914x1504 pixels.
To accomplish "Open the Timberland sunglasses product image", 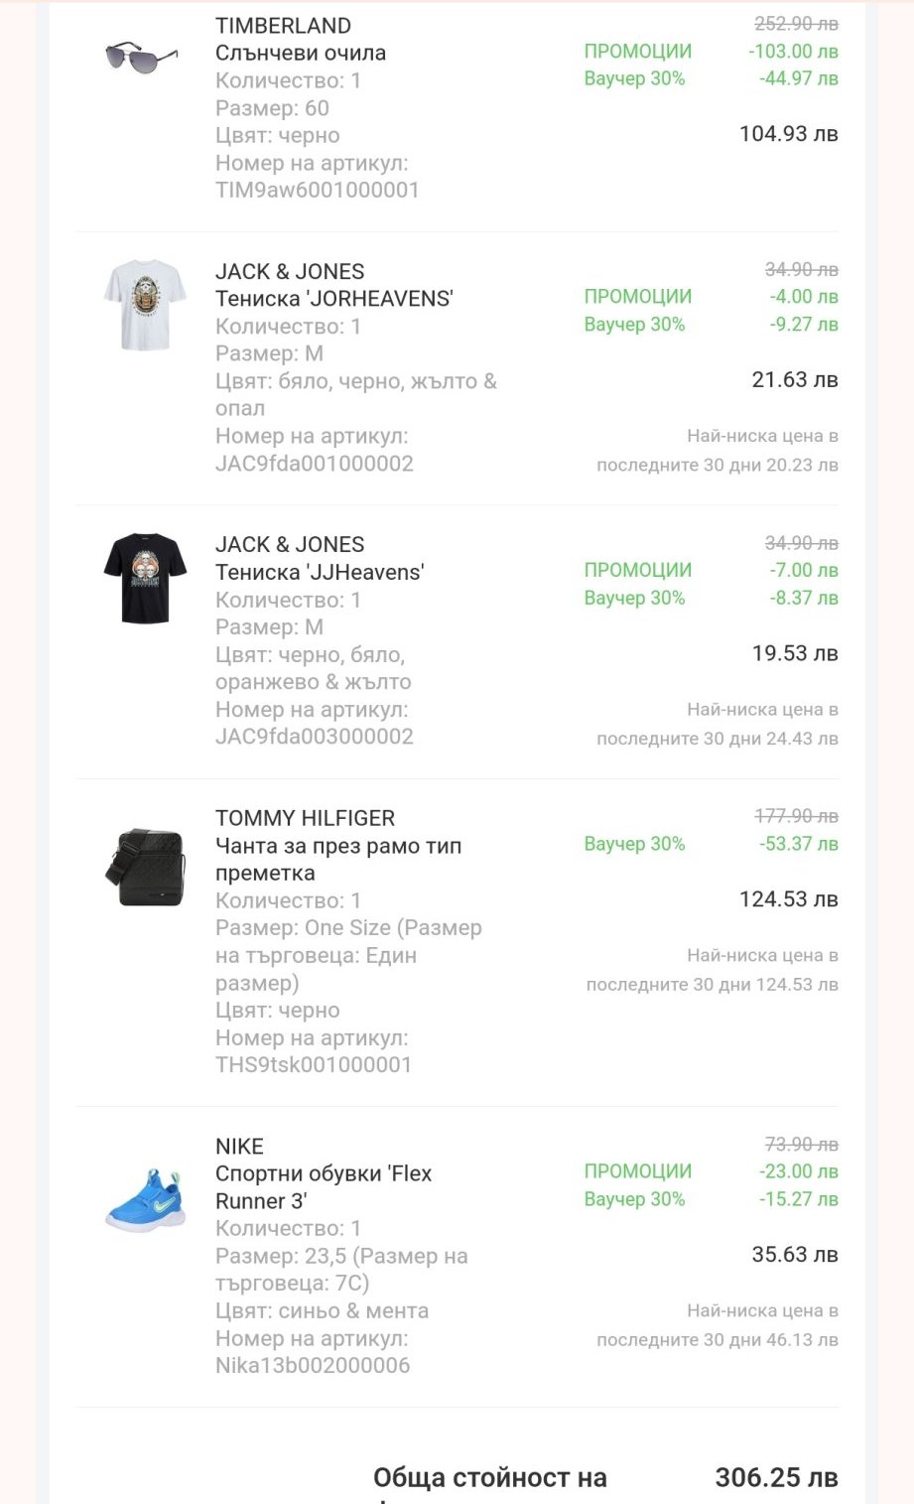I will (x=142, y=56).
